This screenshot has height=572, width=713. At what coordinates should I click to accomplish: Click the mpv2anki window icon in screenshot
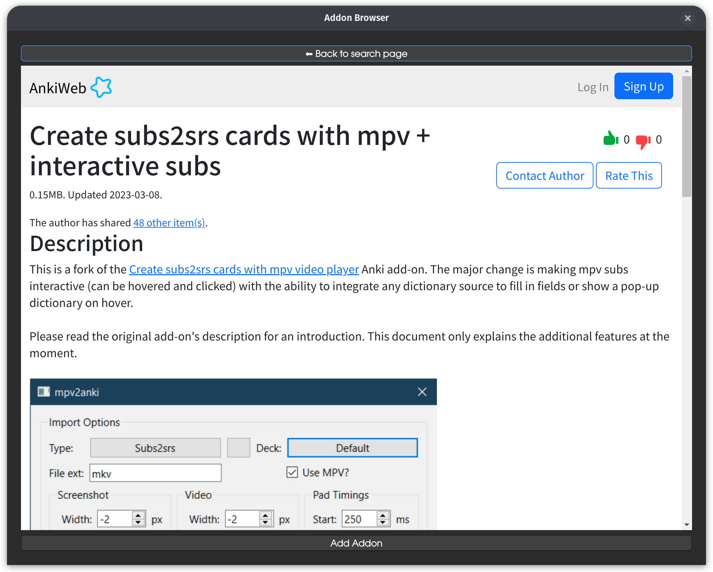click(44, 392)
